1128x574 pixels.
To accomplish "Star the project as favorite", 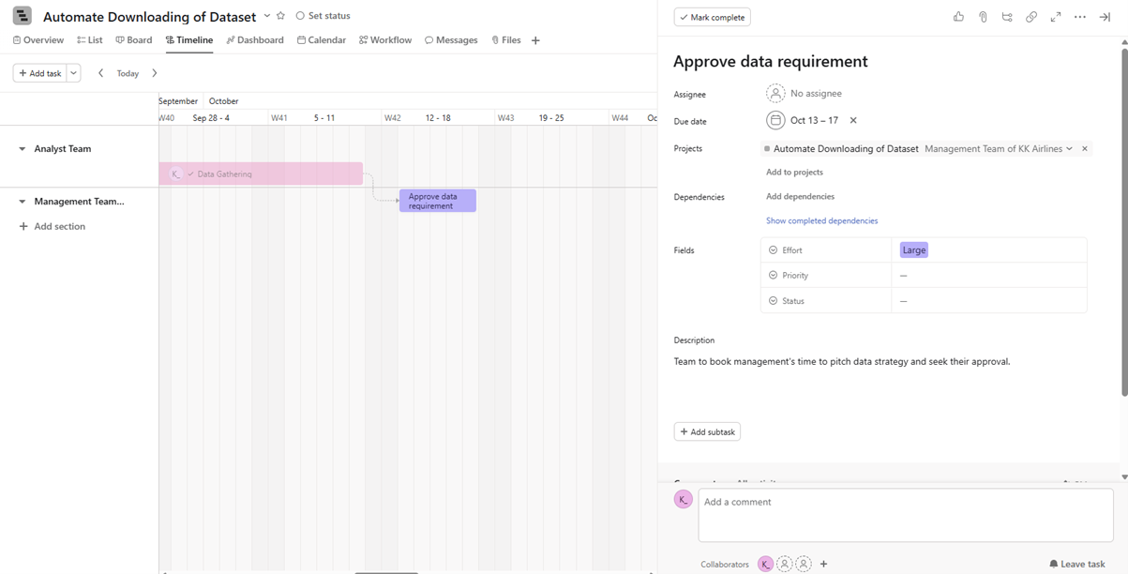I will tap(280, 16).
